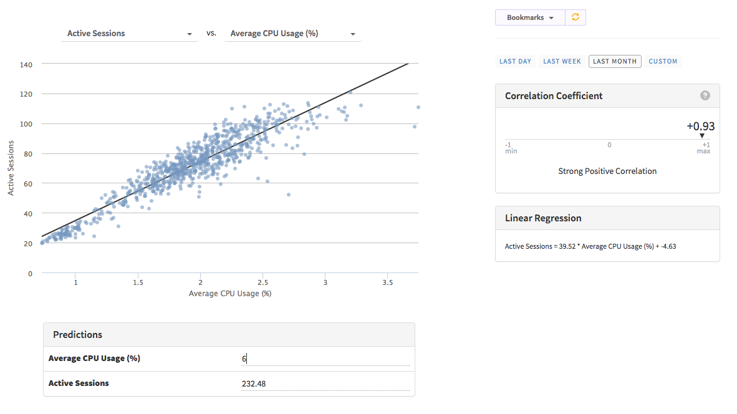Select the Last Week time range
737x414 pixels.
tap(562, 61)
